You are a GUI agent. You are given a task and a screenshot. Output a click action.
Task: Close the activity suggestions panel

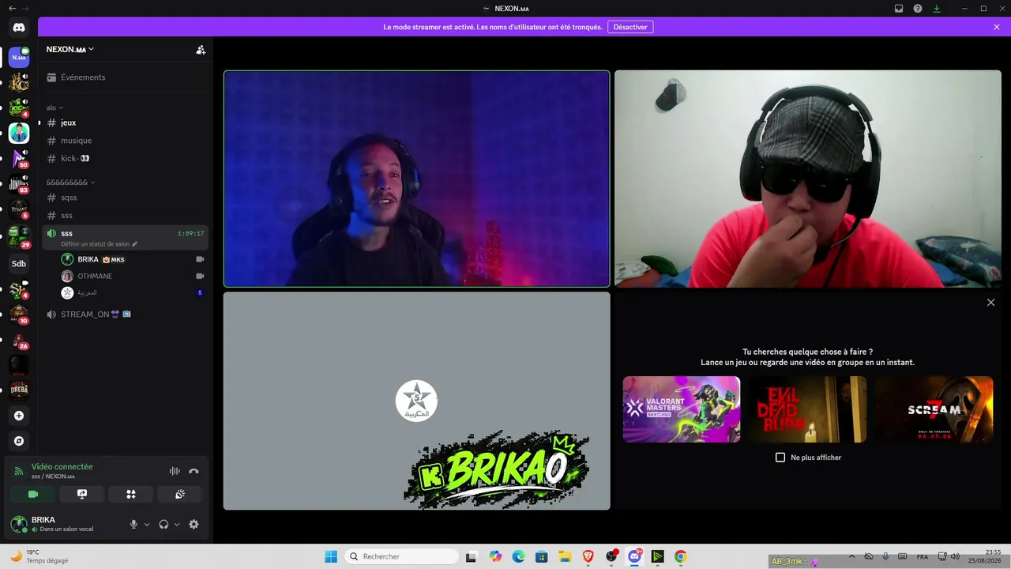(x=990, y=303)
